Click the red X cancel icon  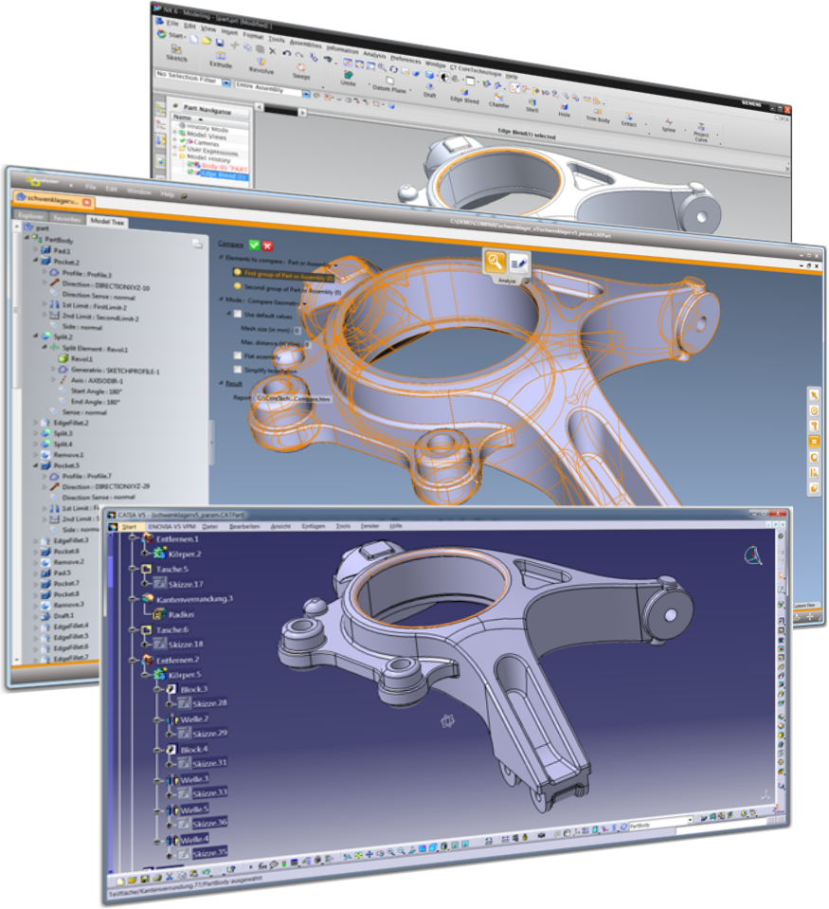268,245
